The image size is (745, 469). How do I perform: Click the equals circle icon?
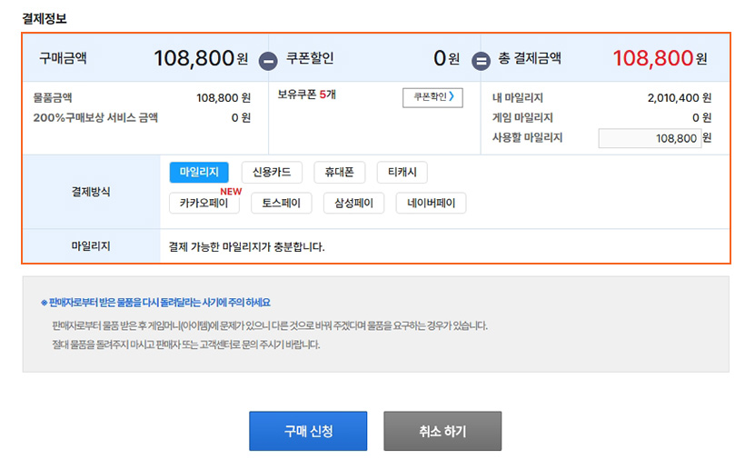(x=481, y=61)
